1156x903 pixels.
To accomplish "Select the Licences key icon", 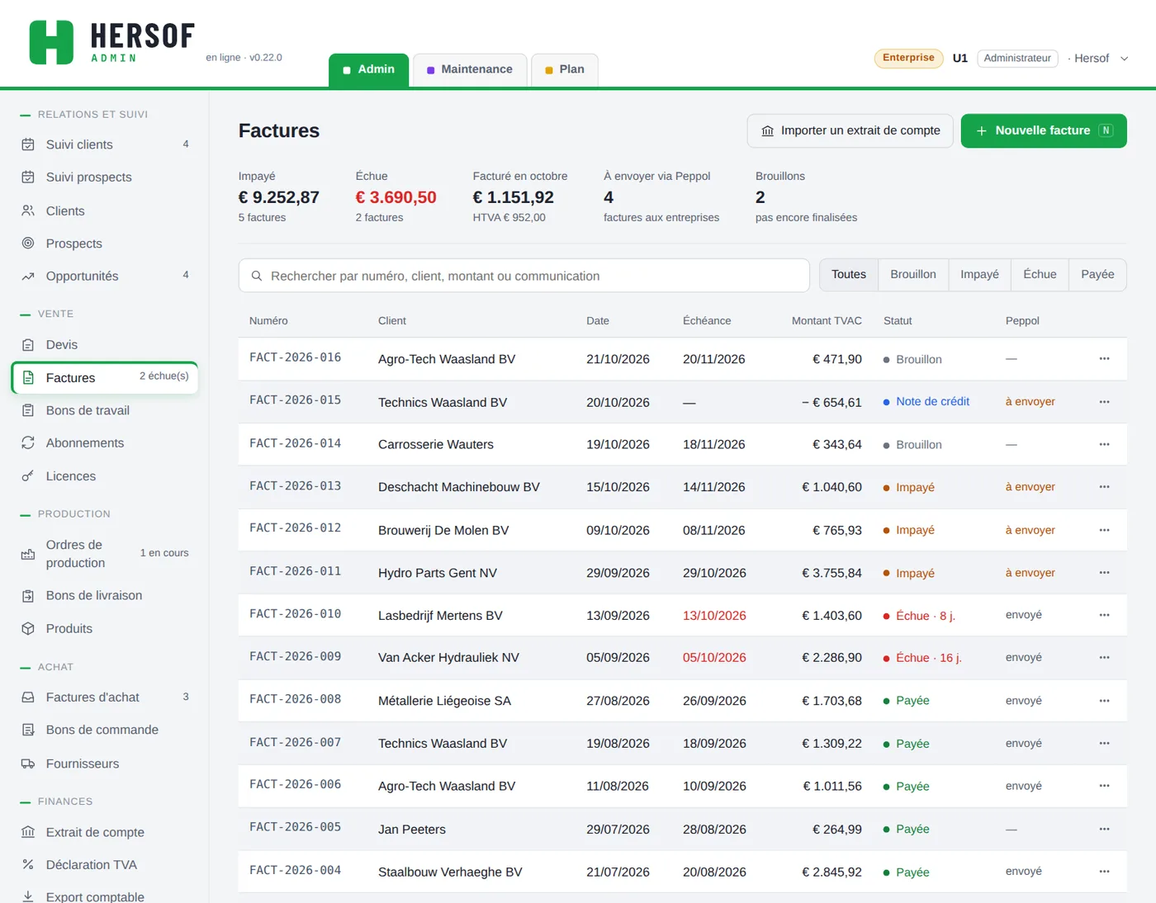I will click(28, 476).
